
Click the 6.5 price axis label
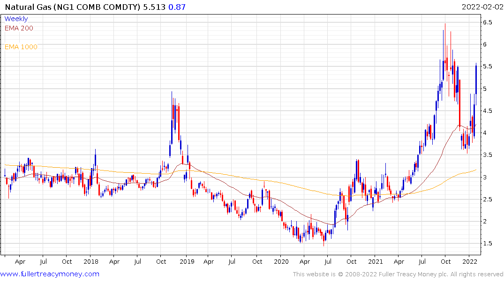pos(487,22)
